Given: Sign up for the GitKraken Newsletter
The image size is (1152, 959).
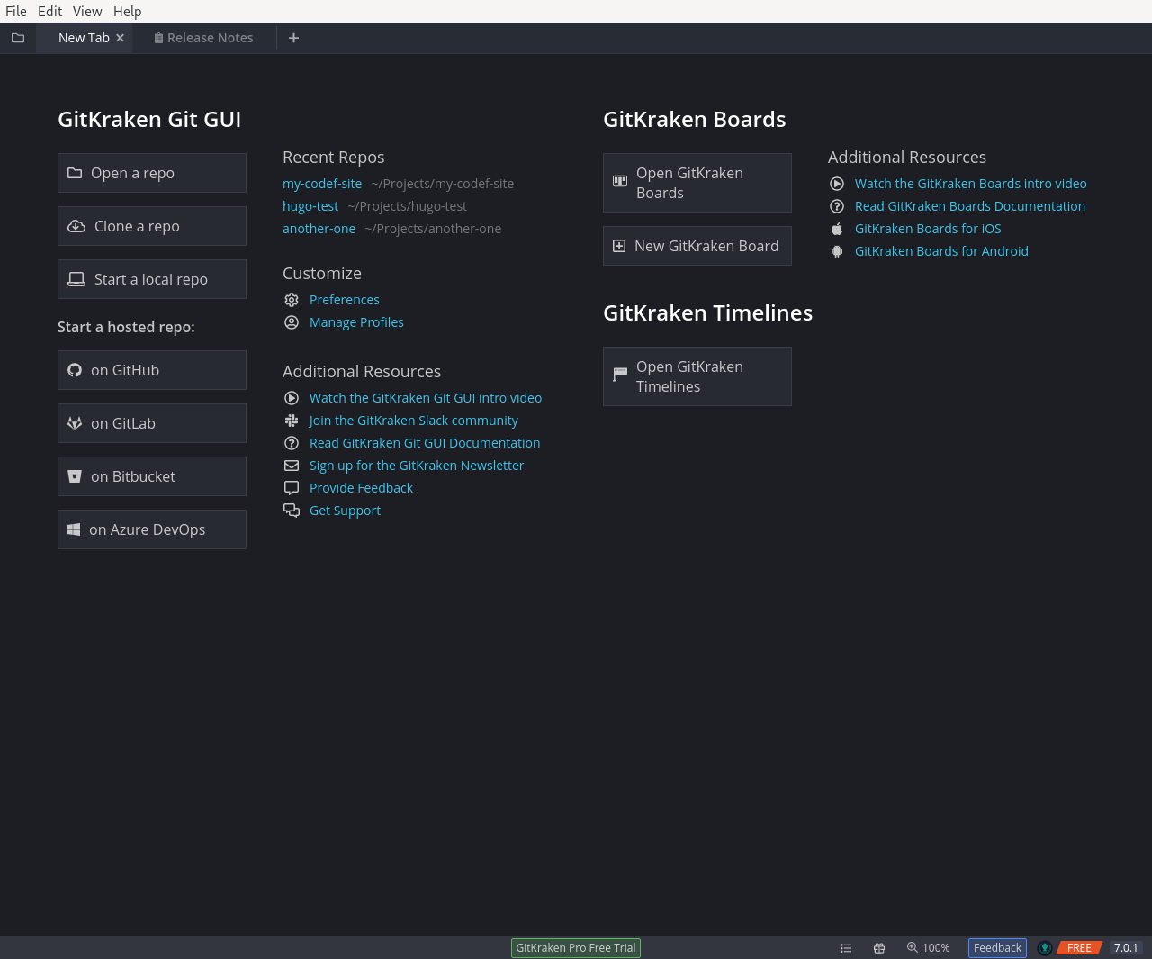Looking at the screenshot, I should coord(417,466).
